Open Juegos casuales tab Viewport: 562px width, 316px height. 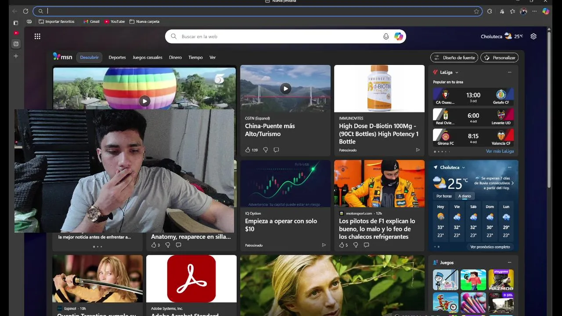tap(148, 57)
